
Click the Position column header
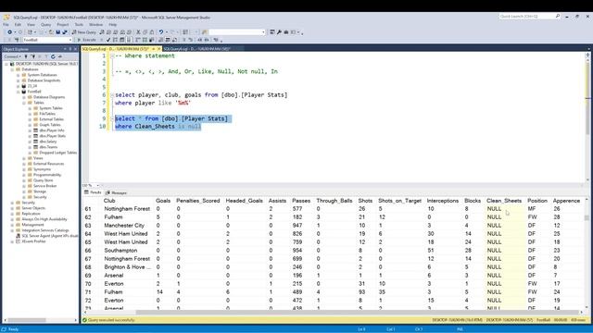[x=537, y=201]
